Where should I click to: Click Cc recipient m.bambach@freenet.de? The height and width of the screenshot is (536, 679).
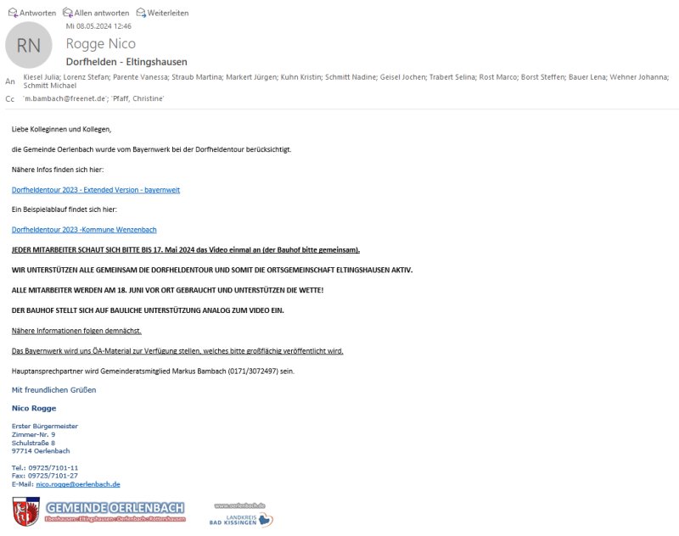tap(65, 98)
